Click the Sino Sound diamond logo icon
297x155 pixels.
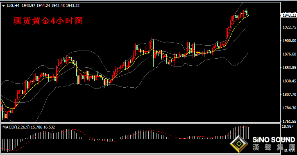point(239,144)
